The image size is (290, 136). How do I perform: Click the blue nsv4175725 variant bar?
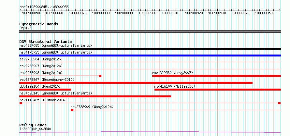coord(150,56)
